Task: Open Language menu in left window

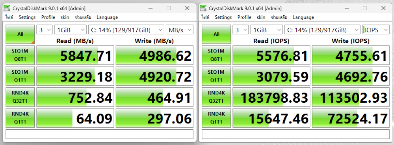Action: coord(107,17)
